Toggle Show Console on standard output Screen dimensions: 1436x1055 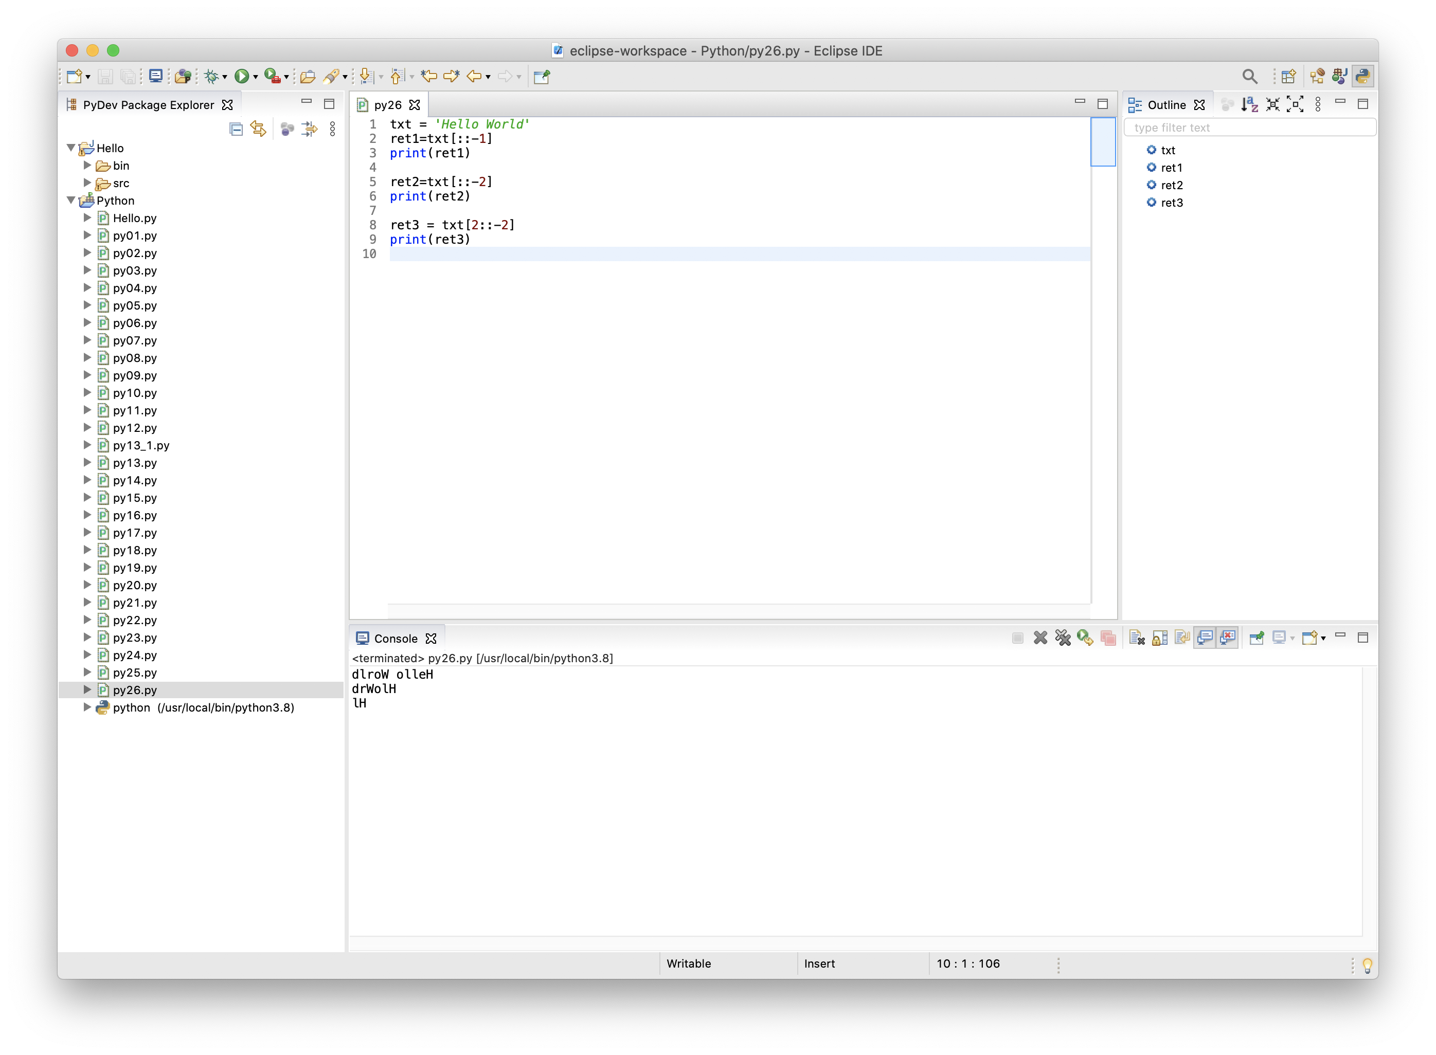1205,638
